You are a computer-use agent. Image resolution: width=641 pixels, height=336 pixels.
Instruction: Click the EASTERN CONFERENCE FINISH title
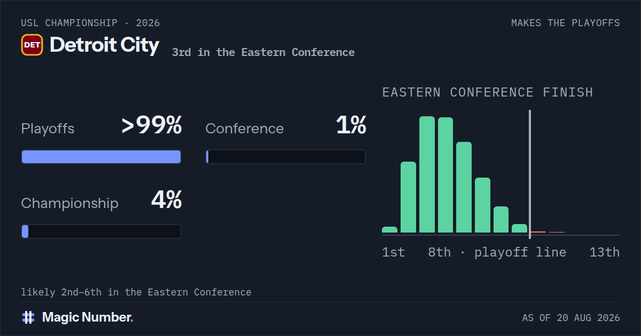(488, 92)
